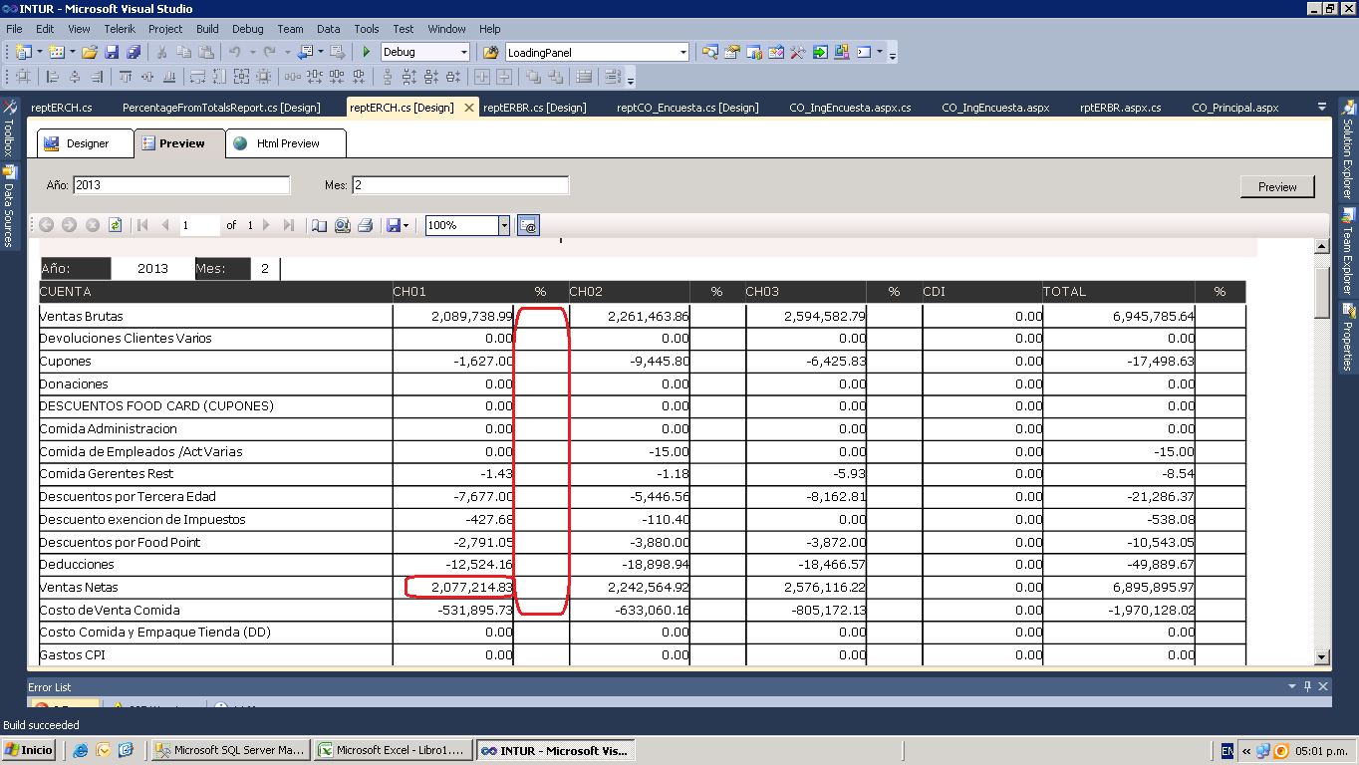Open PercentageFromTotalsReport.cs [Design] tab
1359x765 pixels.
click(221, 108)
